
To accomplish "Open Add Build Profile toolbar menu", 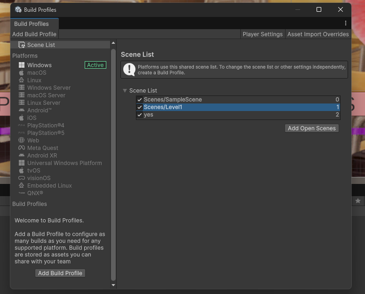I will click(34, 34).
